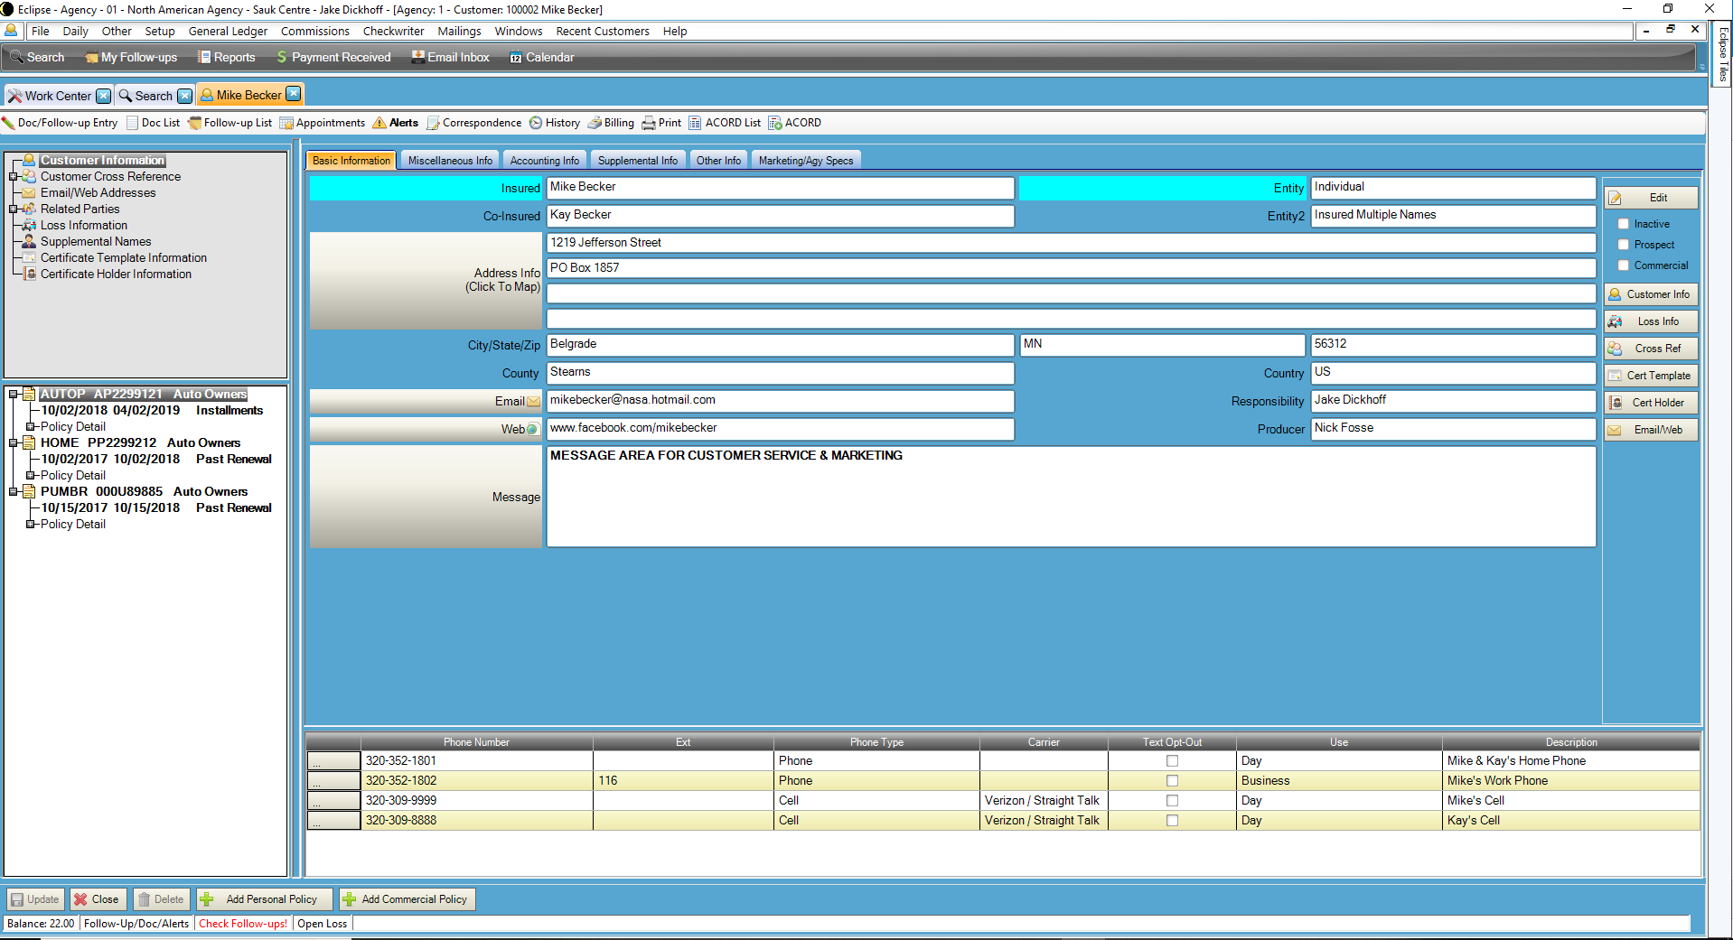
Task: Click the envelope icon beside the Email label
Action: point(534,402)
